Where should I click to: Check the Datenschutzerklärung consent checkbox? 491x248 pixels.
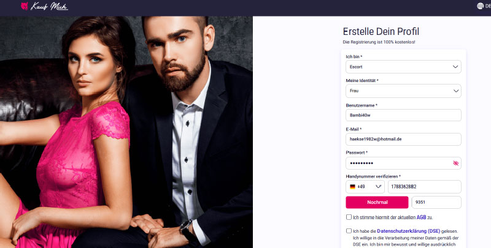tap(349, 231)
